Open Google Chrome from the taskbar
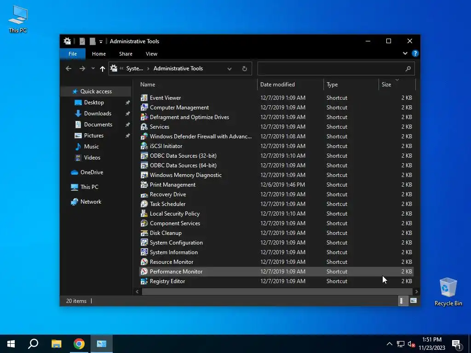Image resolution: width=471 pixels, height=353 pixels. point(79,344)
